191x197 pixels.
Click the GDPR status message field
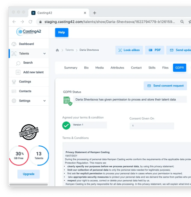[x=130, y=100]
